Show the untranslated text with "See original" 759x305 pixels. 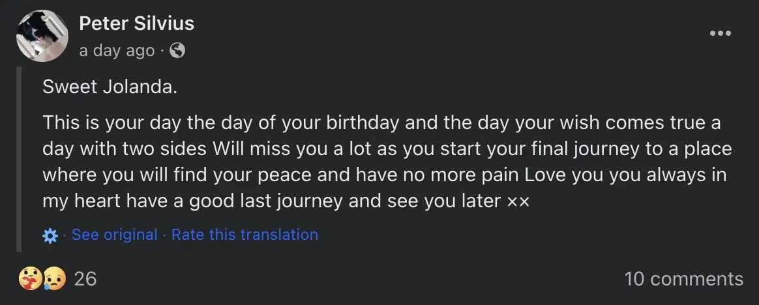tap(115, 235)
